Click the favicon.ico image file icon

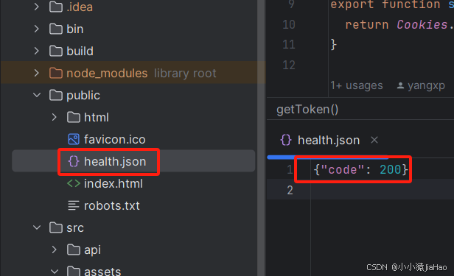click(74, 139)
